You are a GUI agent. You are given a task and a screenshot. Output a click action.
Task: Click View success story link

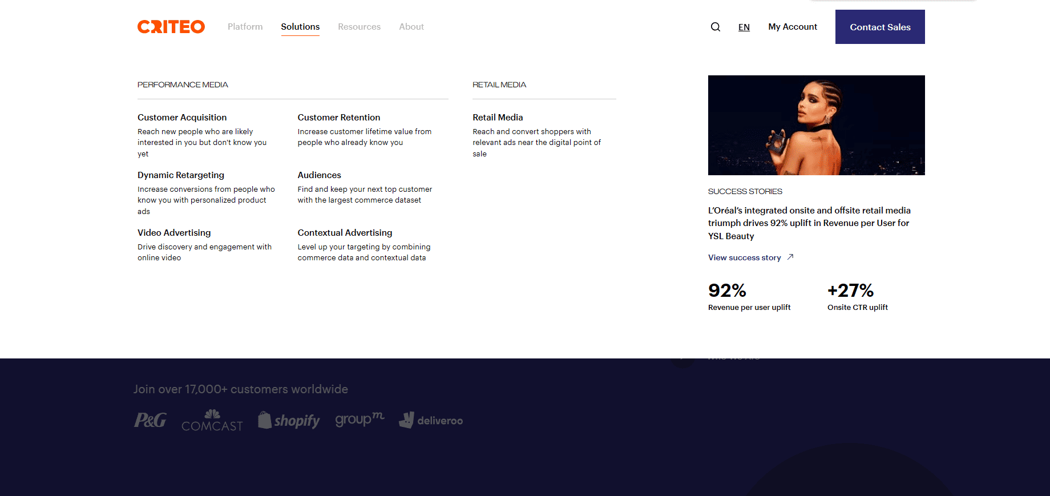(744, 257)
